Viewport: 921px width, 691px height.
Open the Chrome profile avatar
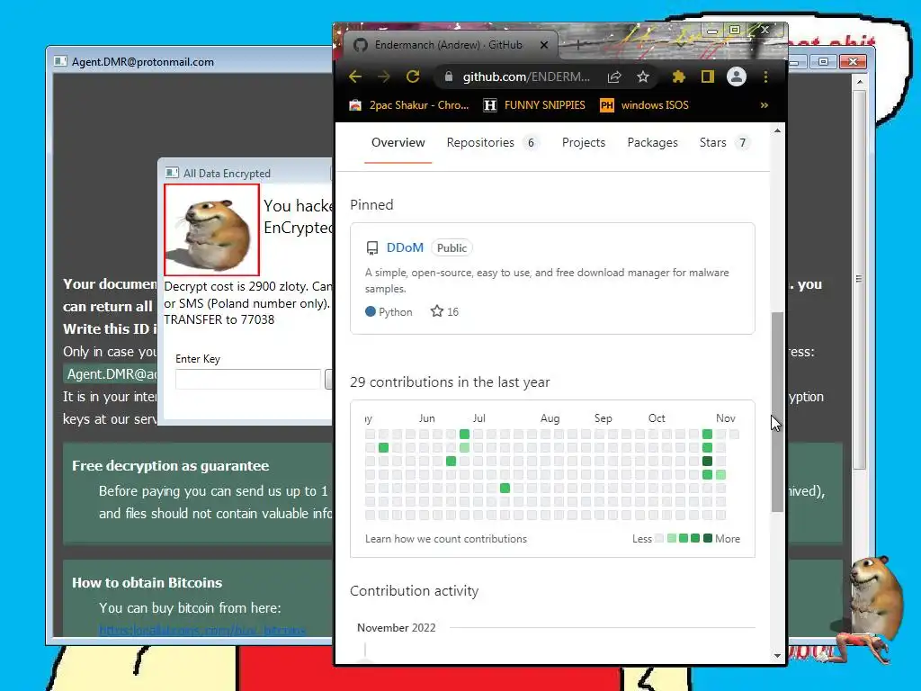(x=736, y=76)
